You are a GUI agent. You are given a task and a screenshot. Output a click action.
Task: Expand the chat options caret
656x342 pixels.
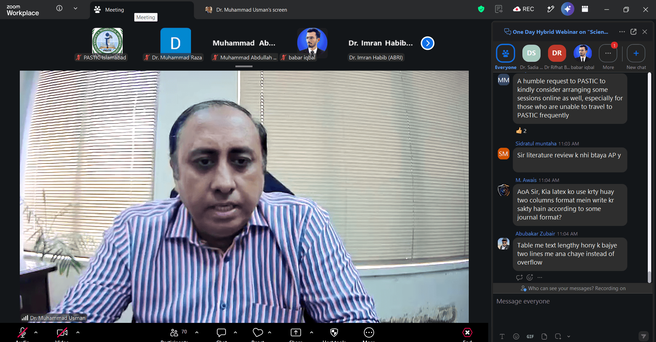(x=235, y=332)
